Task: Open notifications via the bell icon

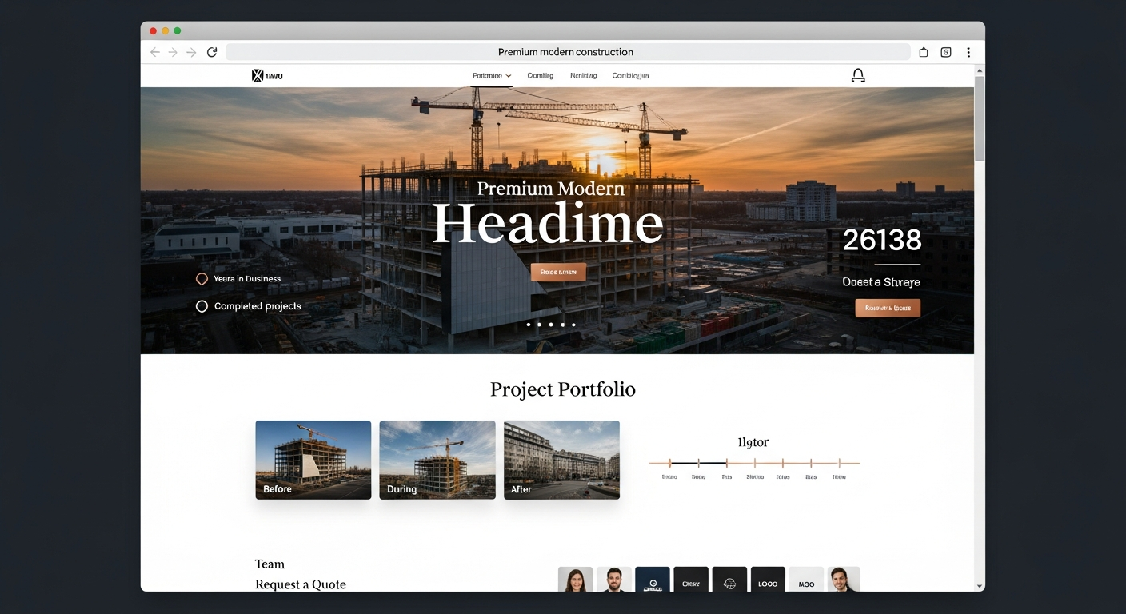Action: tap(857, 74)
